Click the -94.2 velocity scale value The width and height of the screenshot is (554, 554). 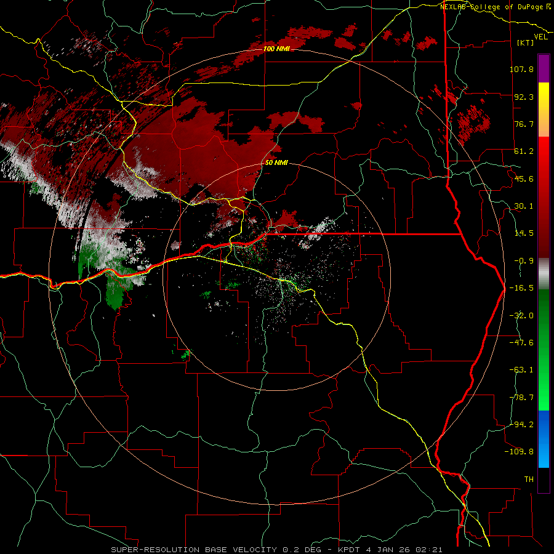point(521,424)
